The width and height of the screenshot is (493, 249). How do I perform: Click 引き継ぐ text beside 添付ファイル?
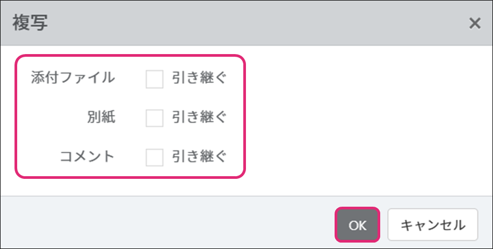click(199, 79)
